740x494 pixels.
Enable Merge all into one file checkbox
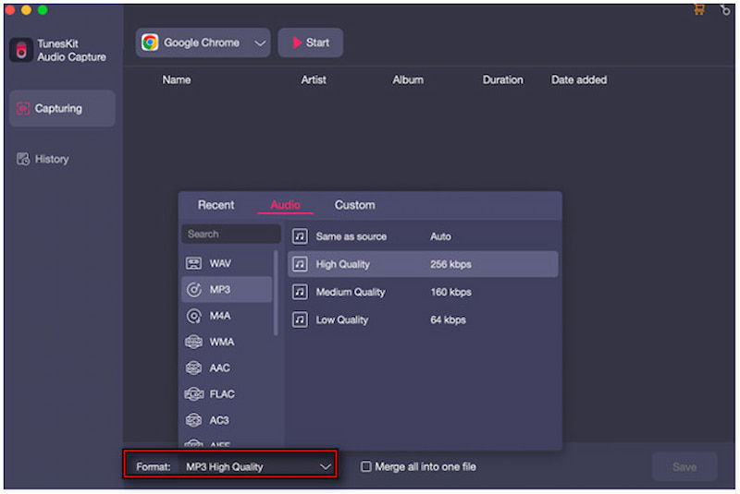[x=365, y=466]
